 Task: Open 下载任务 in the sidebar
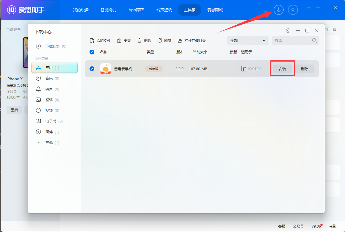pos(52,46)
